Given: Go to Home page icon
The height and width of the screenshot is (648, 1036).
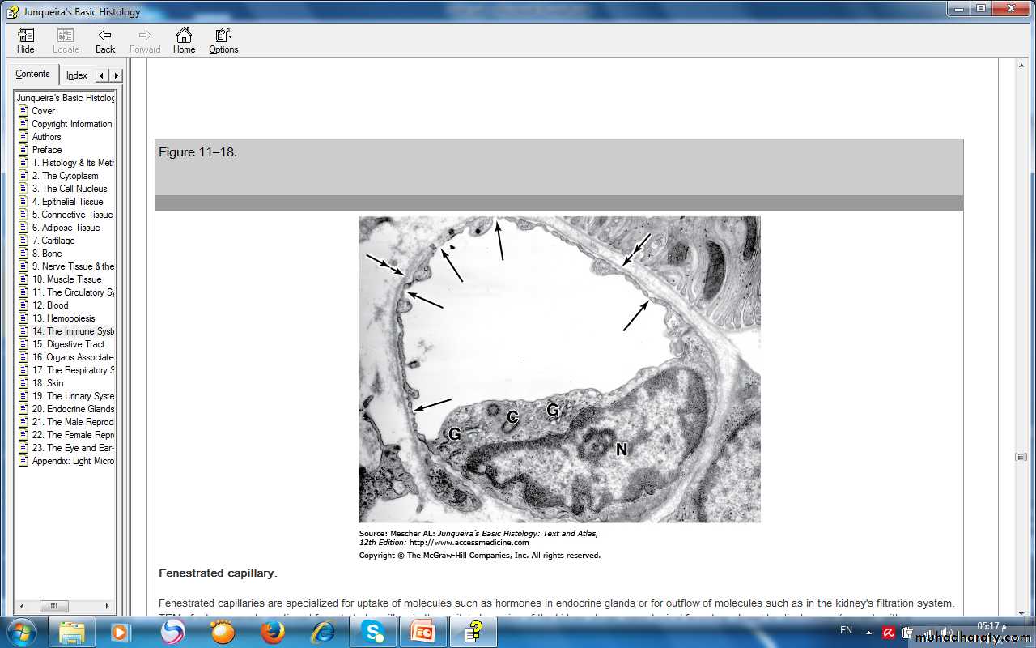Looking at the screenshot, I should (x=184, y=36).
